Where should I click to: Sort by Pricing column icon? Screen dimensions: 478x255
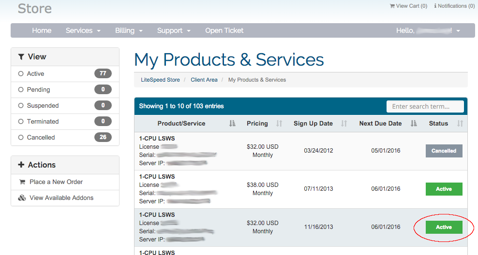(x=279, y=123)
